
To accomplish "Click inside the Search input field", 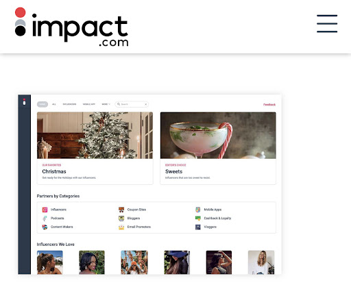I will click(x=132, y=104).
